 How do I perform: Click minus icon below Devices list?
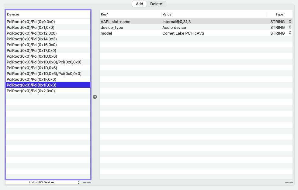tap(85, 182)
